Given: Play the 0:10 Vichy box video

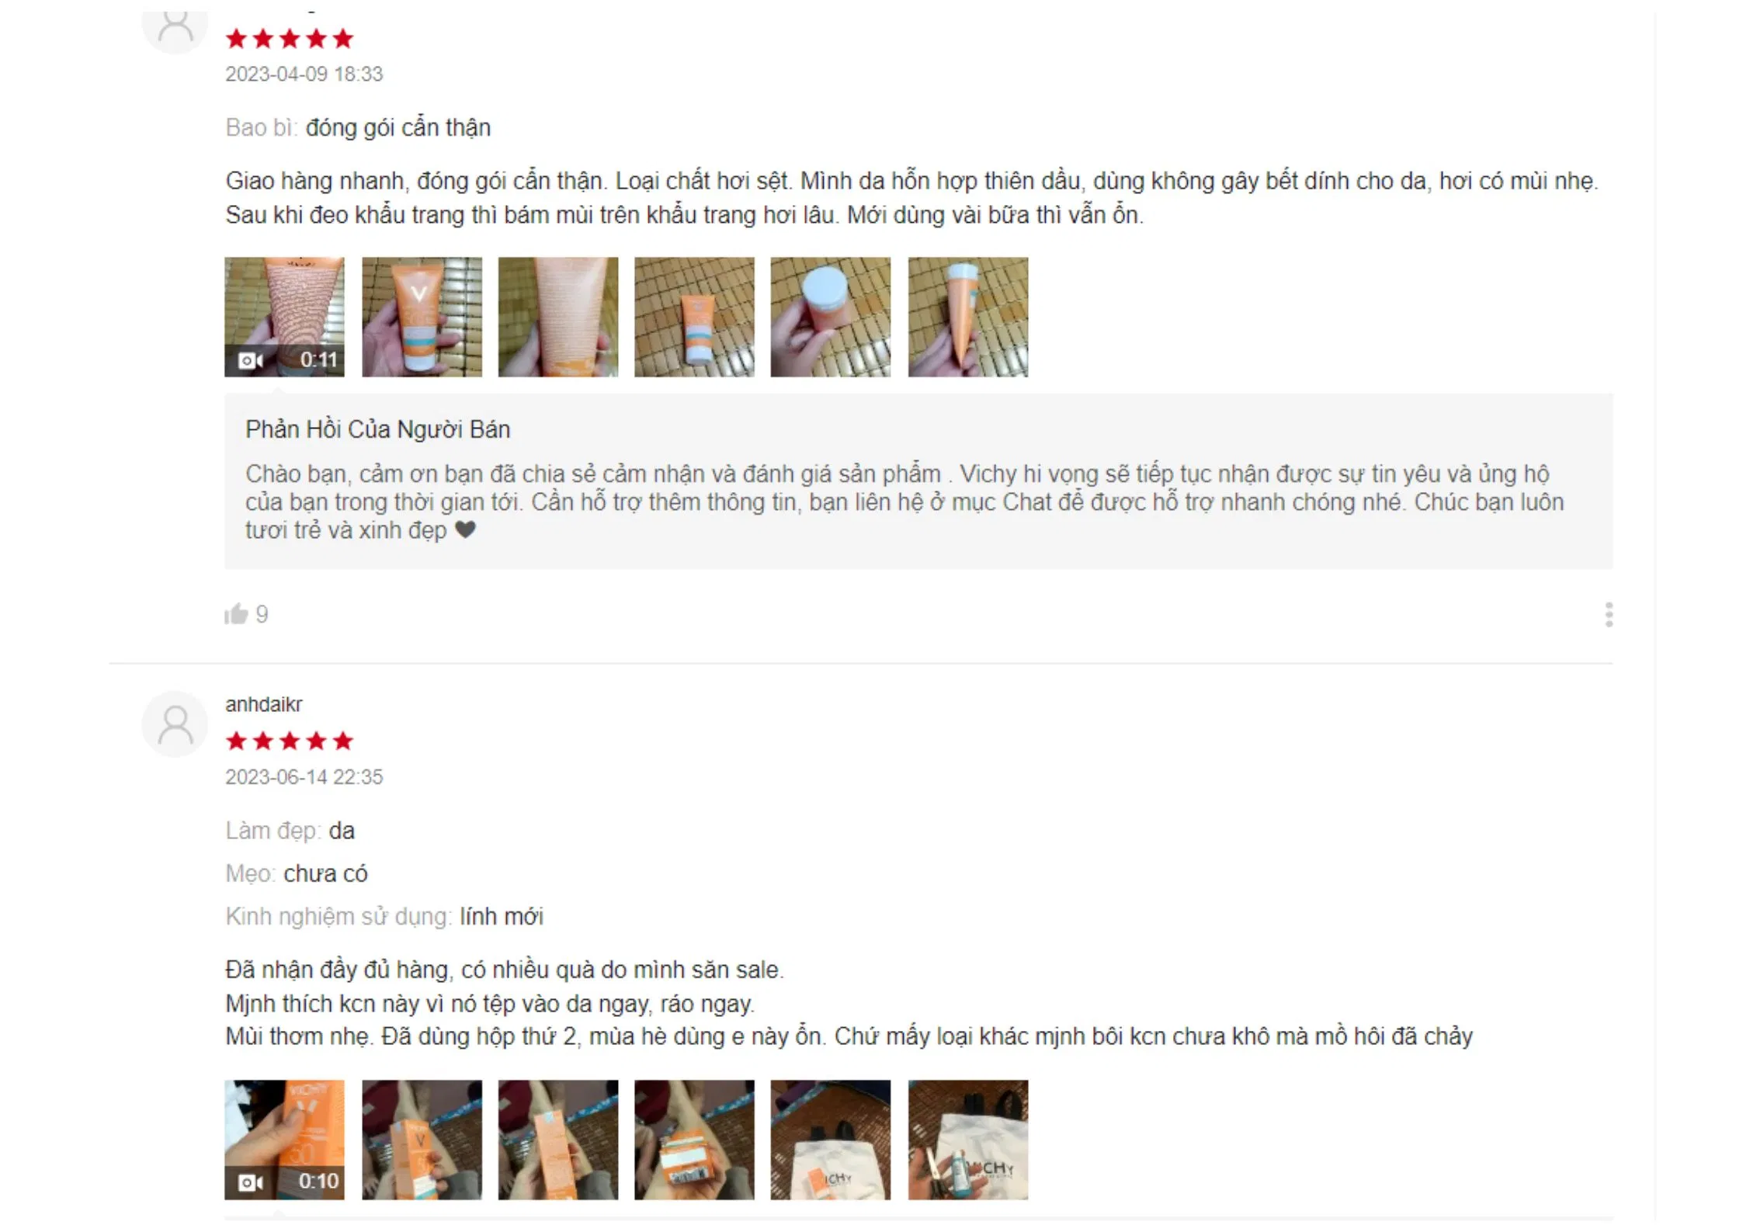Looking at the screenshot, I should pos(284,1140).
